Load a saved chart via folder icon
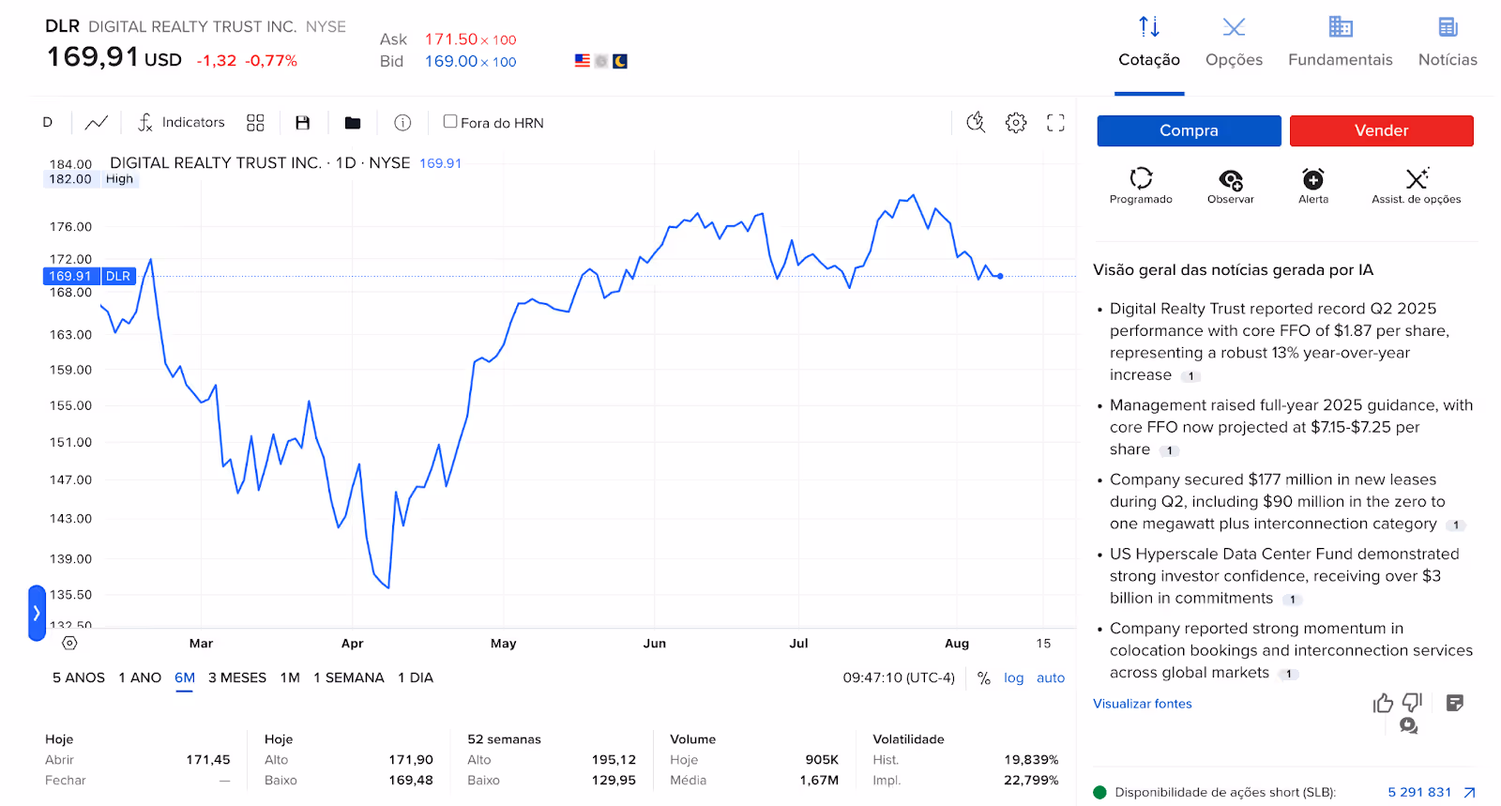The height and width of the screenshot is (806, 1501). coord(353,123)
